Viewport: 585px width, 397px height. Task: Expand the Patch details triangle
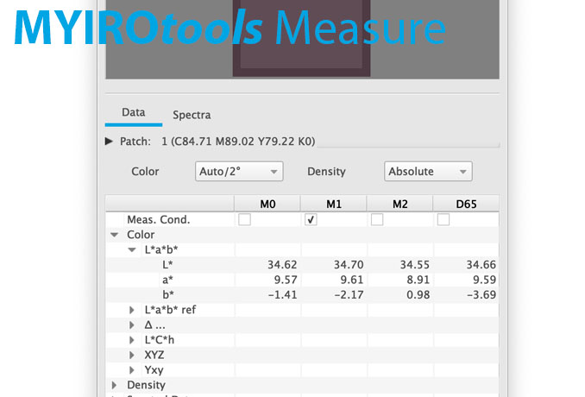click(109, 141)
